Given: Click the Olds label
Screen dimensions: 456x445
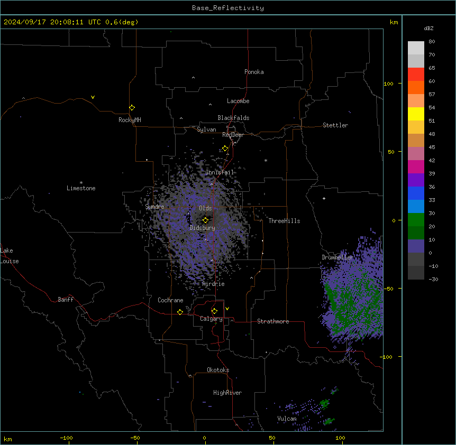Looking at the screenshot, I should pos(205,208).
